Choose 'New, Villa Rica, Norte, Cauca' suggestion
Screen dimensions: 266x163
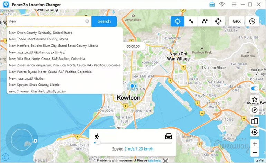point(47,58)
